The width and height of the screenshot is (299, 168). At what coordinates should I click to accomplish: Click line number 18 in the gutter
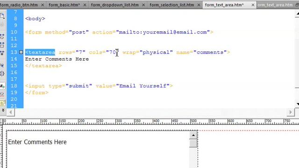pyautogui.click(x=14, y=86)
